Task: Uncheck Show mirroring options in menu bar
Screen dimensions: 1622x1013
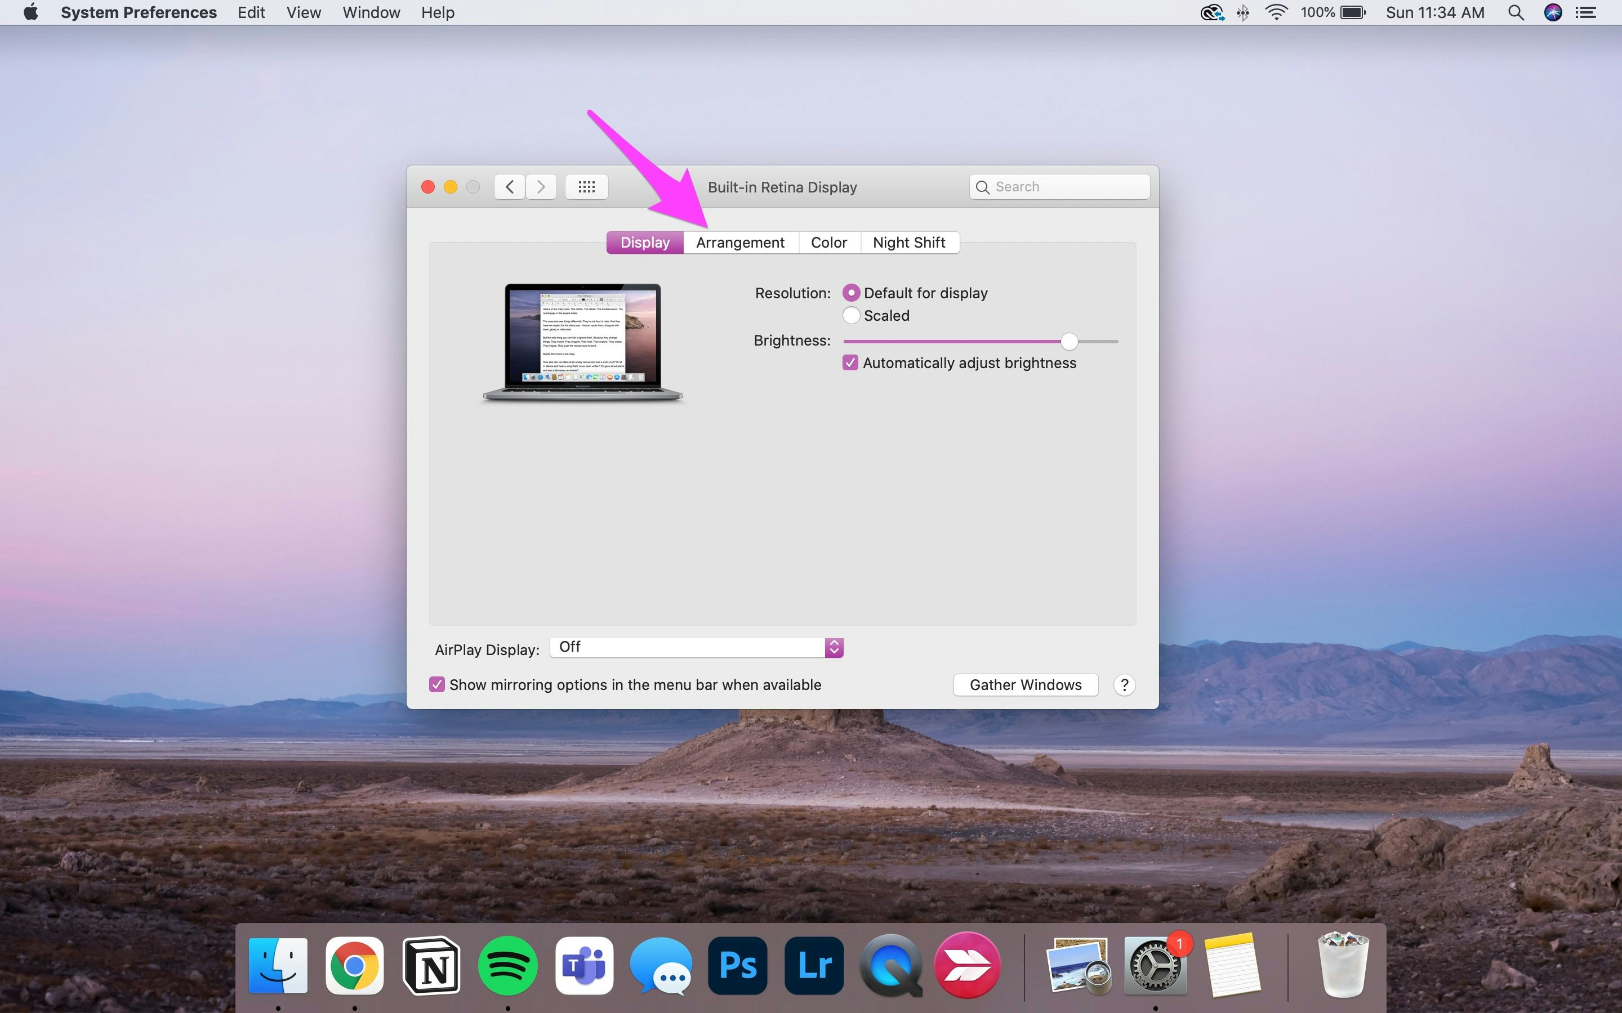Action: pos(438,684)
